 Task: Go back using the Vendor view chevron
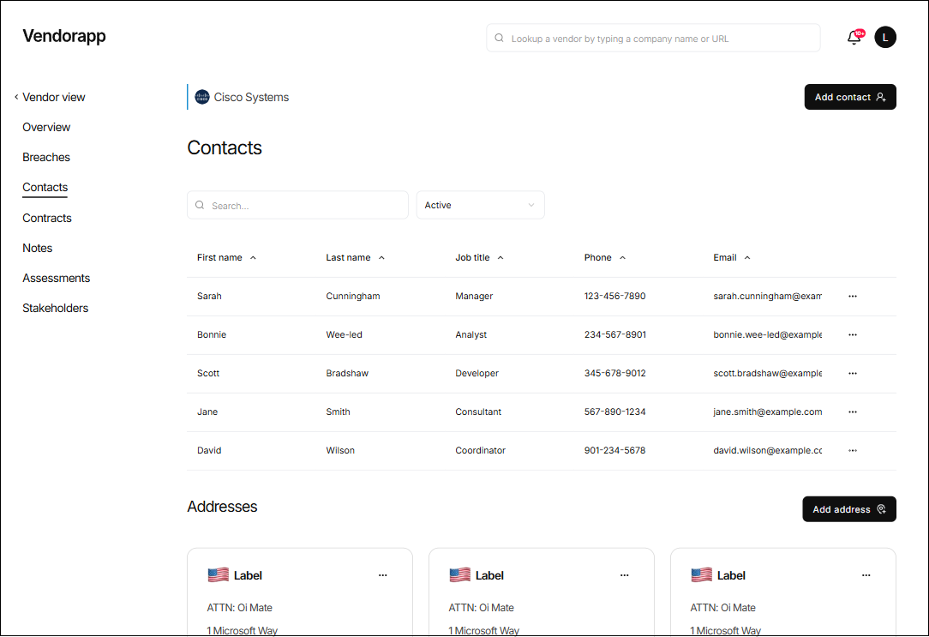[x=16, y=97]
